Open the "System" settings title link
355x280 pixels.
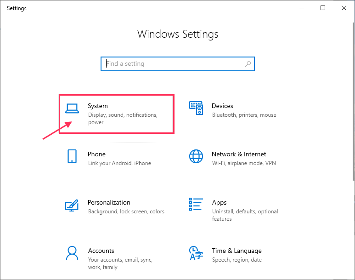tap(98, 106)
